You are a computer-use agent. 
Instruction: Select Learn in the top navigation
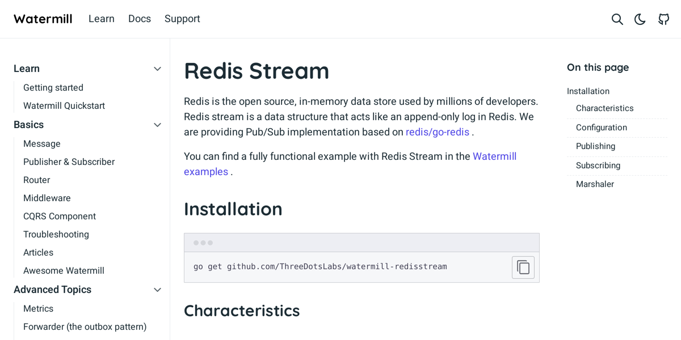click(x=101, y=19)
